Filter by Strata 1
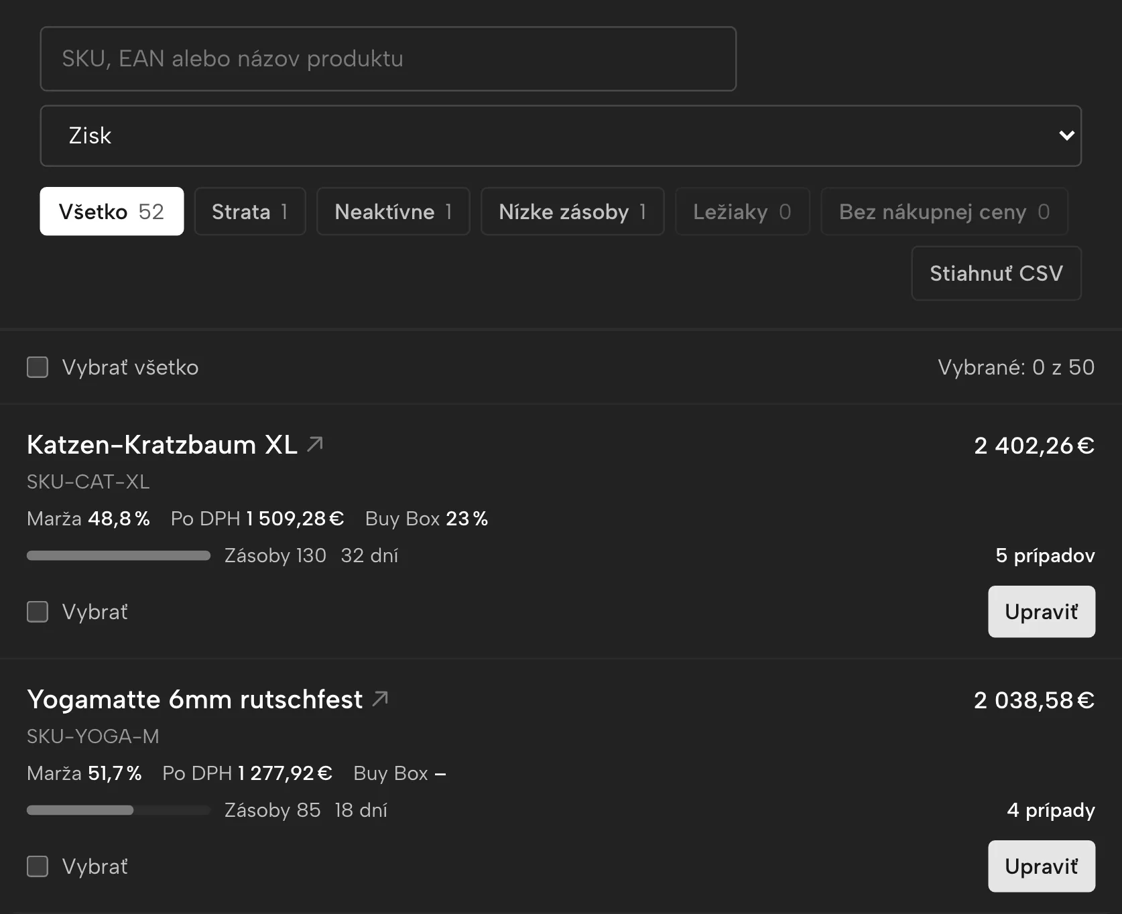The height and width of the screenshot is (914, 1122). point(250,211)
